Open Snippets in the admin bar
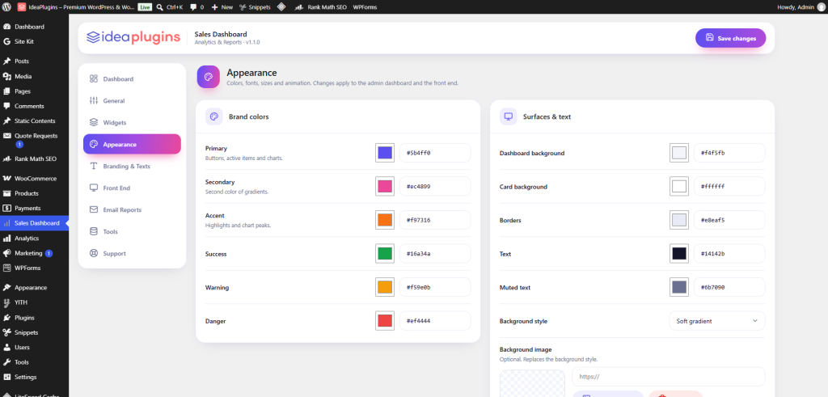 click(255, 7)
